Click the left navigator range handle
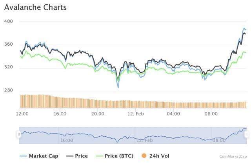This screenshot has height=166, width=251. [19, 134]
